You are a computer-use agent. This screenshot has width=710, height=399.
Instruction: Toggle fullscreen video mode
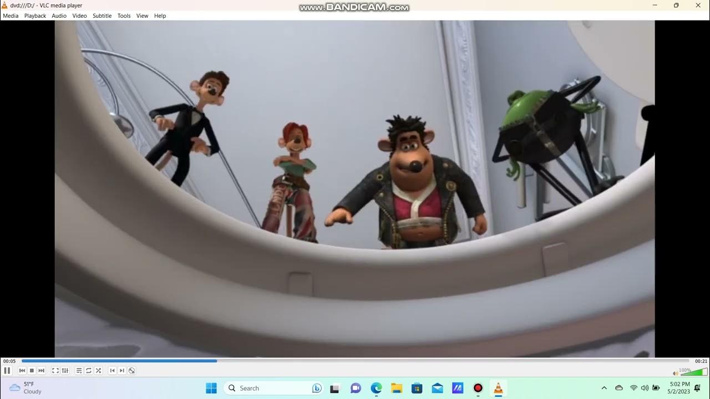(55, 371)
